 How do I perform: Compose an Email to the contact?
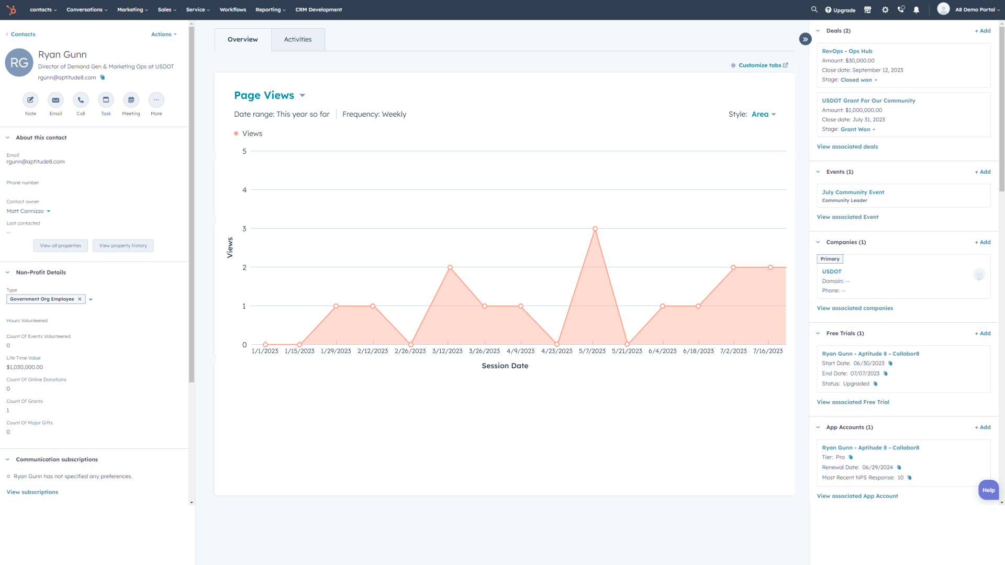pyautogui.click(x=55, y=100)
